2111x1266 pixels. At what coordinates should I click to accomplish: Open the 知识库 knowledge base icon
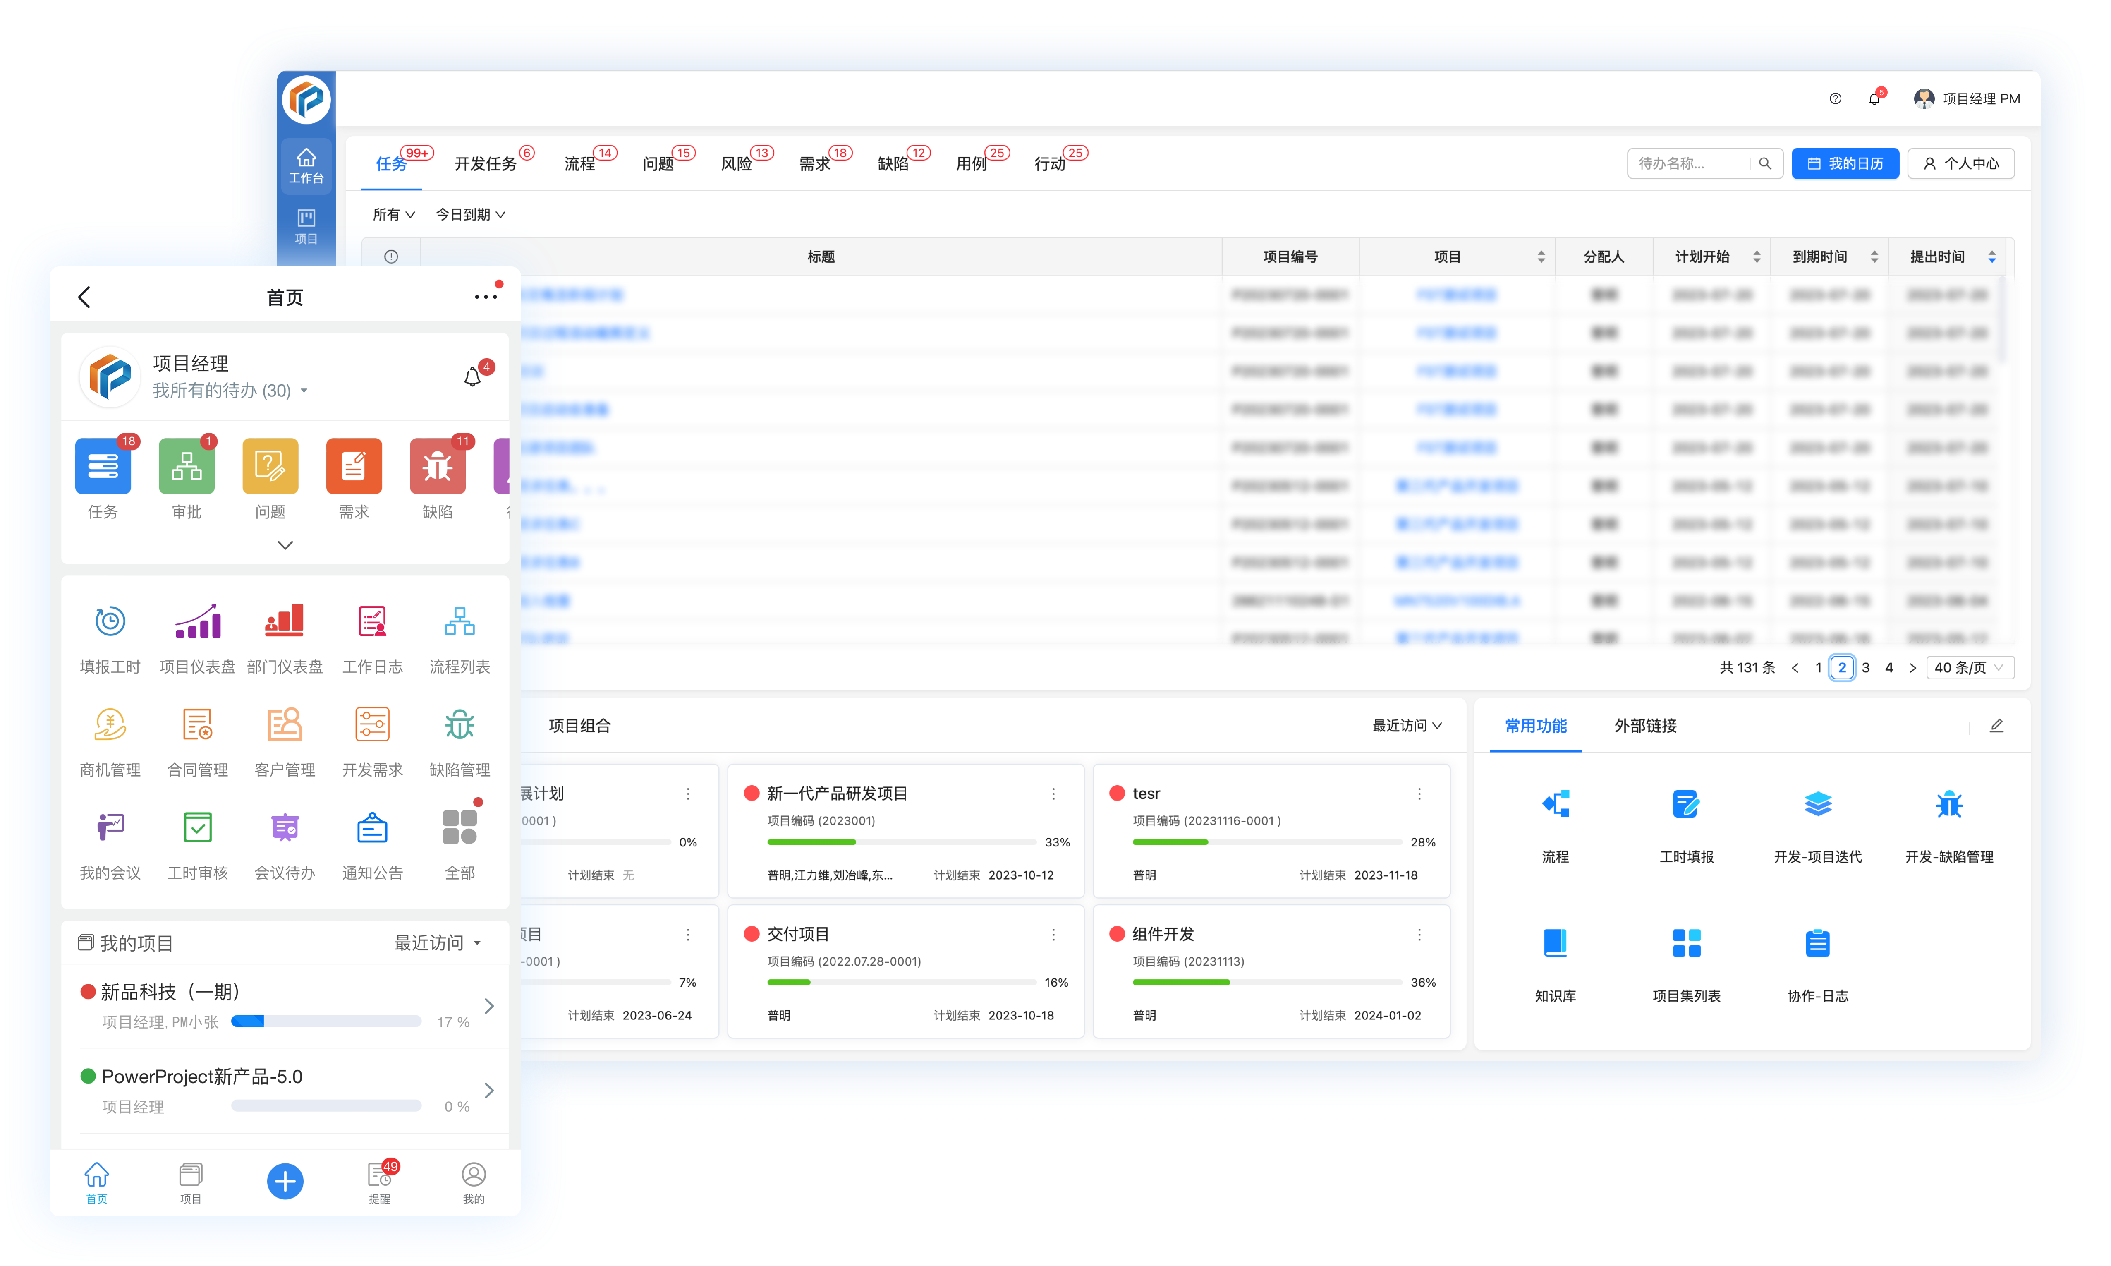pos(1554,944)
